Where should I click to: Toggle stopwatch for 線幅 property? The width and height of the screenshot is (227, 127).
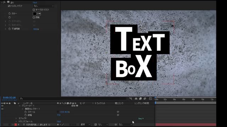point(26,115)
